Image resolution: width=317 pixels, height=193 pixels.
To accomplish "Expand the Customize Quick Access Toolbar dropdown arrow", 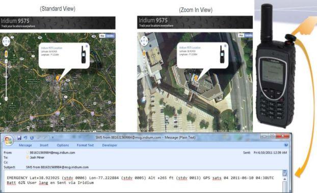I will [52, 138].
